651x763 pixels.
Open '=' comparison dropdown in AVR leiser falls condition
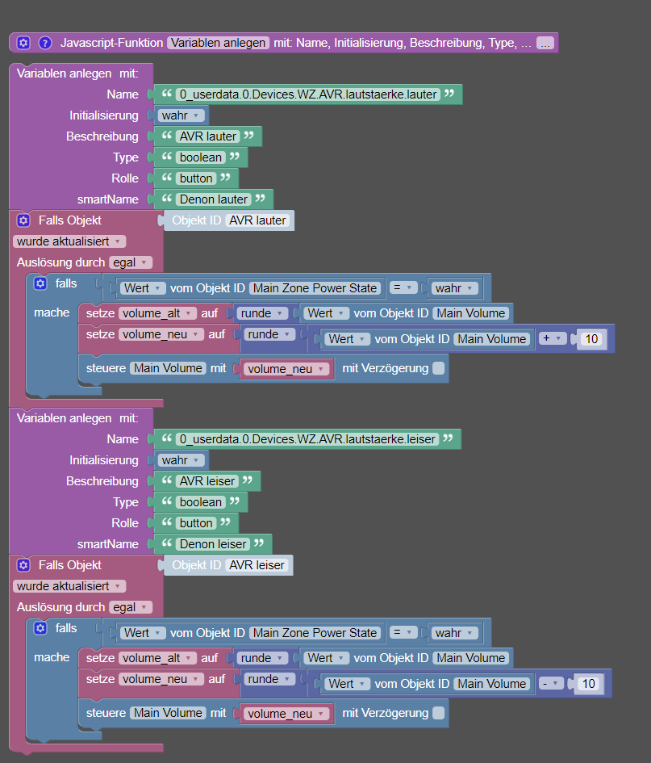click(x=403, y=632)
